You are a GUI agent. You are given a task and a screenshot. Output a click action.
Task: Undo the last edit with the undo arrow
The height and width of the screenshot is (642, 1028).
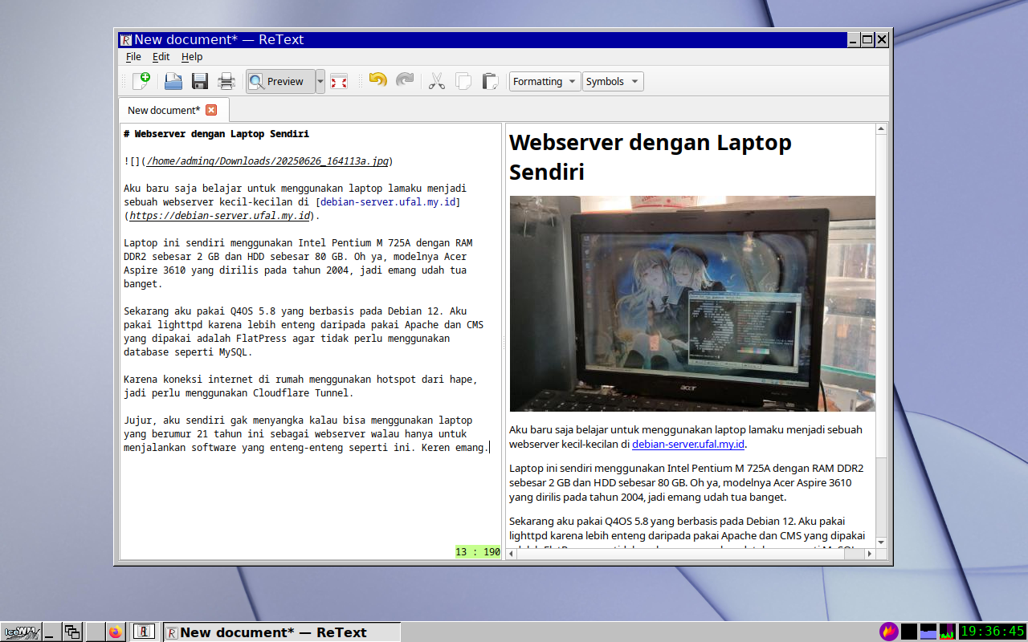click(377, 81)
